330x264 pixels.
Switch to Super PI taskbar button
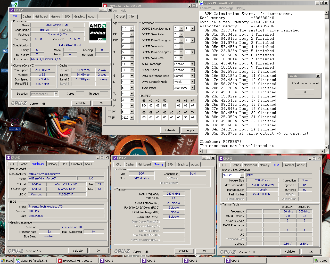(36, 261)
